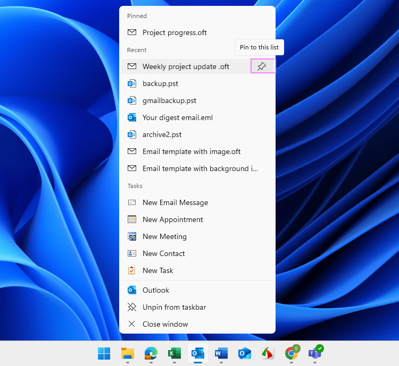Open the new Outlook taskbar icon
This screenshot has height=366, width=399.
point(245,353)
